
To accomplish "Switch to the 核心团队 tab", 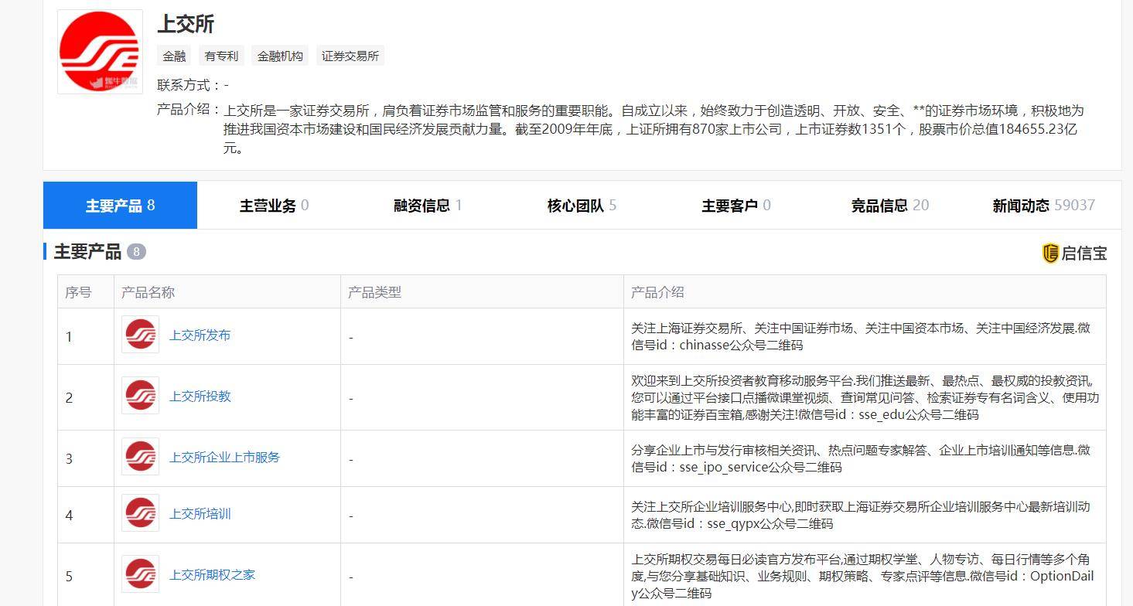I will (x=582, y=206).
